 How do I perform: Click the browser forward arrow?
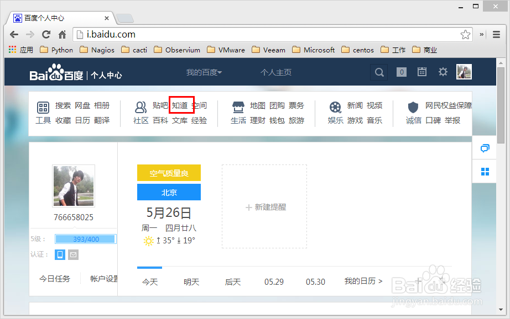(x=30, y=34)
